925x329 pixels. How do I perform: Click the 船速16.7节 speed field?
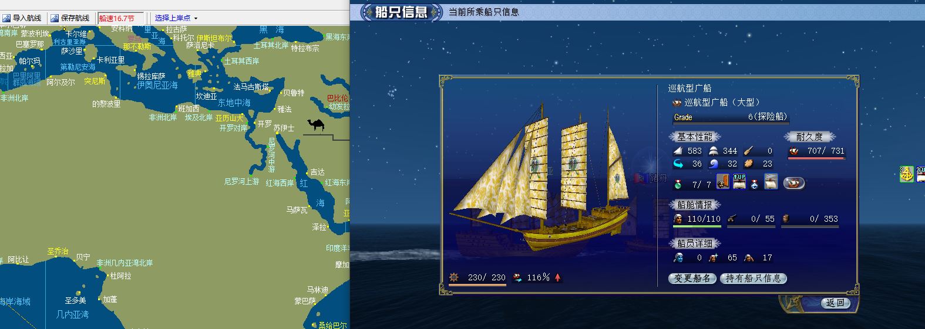tap(120, 18)
